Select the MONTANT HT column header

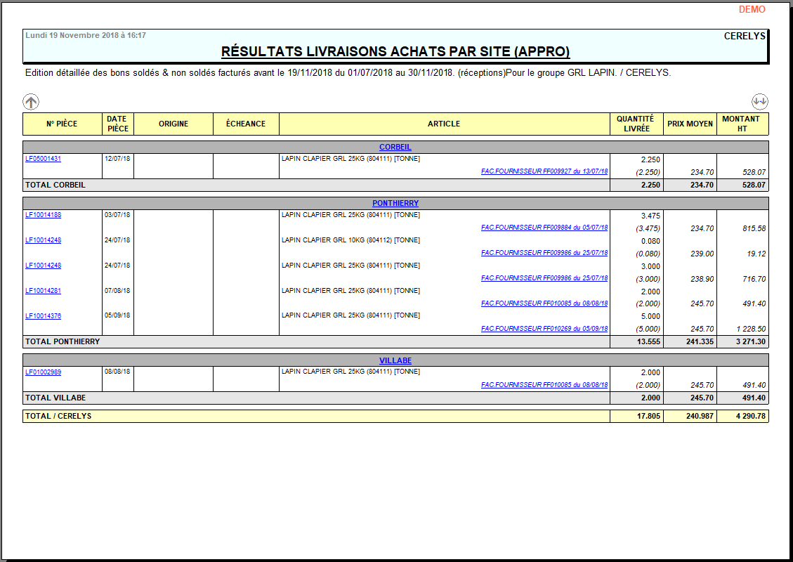pos(742,124)
